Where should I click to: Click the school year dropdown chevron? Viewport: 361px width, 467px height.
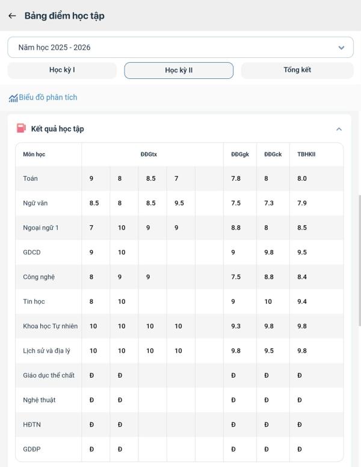[341, 48]
